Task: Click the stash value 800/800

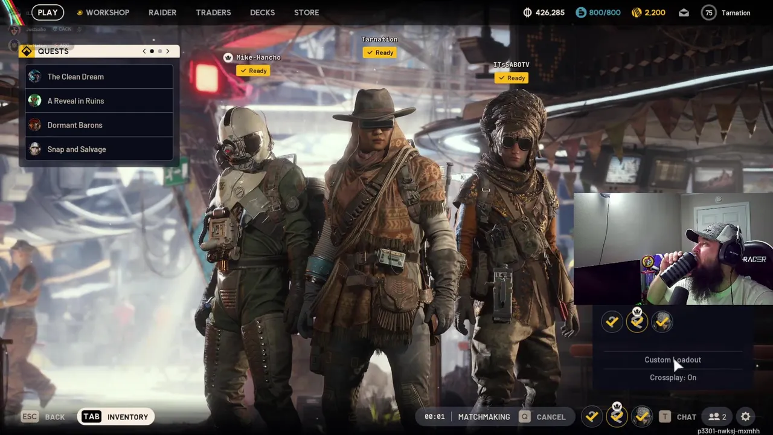Action: [x=605, y=13]
